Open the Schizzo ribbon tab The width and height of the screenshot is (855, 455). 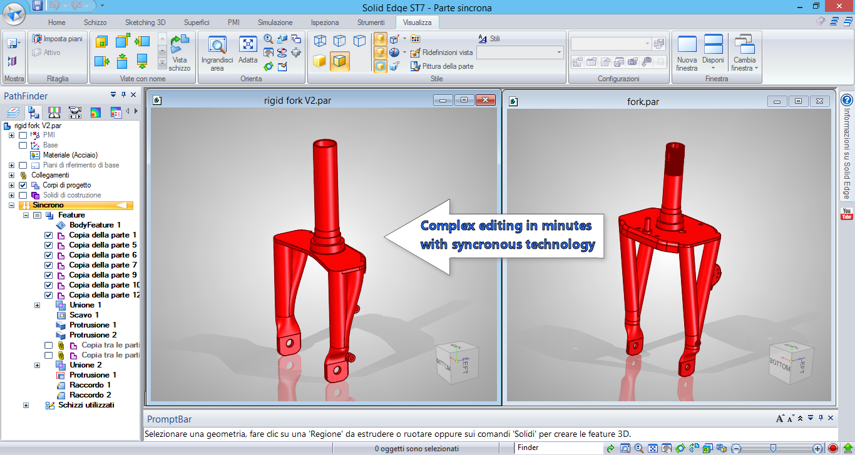95,22
